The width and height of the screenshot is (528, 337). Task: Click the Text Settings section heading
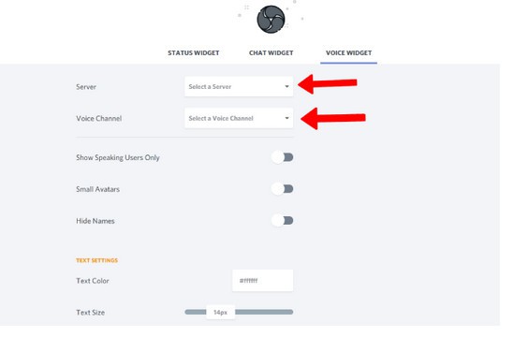(97, 260)
